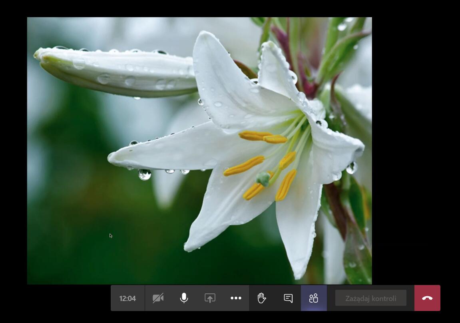Open more actions ellipsis menu
Viewport: 460px width, 323px height.
[x=236, y=298]
